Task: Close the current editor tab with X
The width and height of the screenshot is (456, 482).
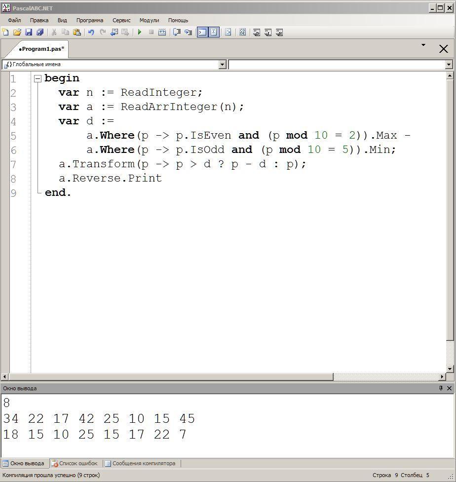Action: pyautogui.click(x=443, y=49)
